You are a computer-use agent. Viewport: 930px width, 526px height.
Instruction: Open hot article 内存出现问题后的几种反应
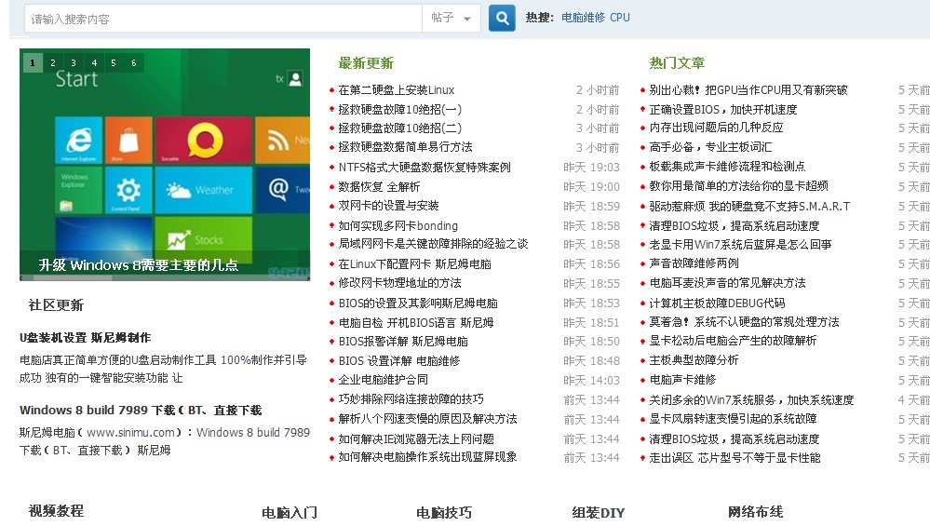click(716, 128)
